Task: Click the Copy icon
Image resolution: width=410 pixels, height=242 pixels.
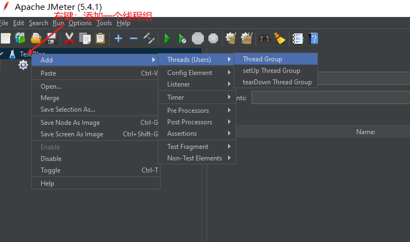Action: click(x=85, y=38)
